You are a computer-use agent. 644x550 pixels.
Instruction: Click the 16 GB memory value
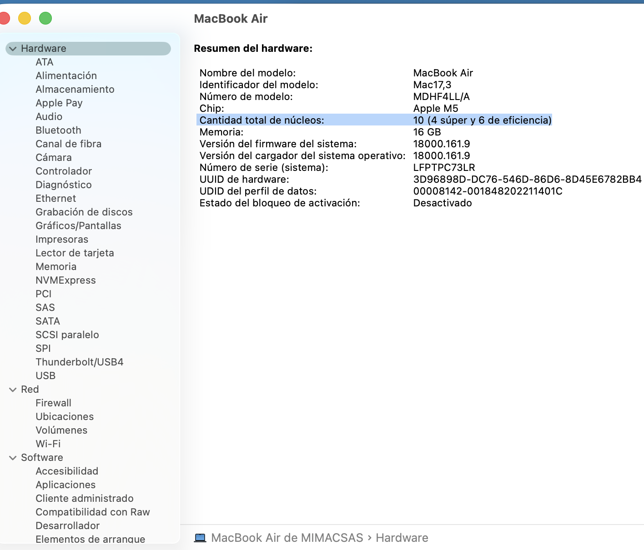427,132
